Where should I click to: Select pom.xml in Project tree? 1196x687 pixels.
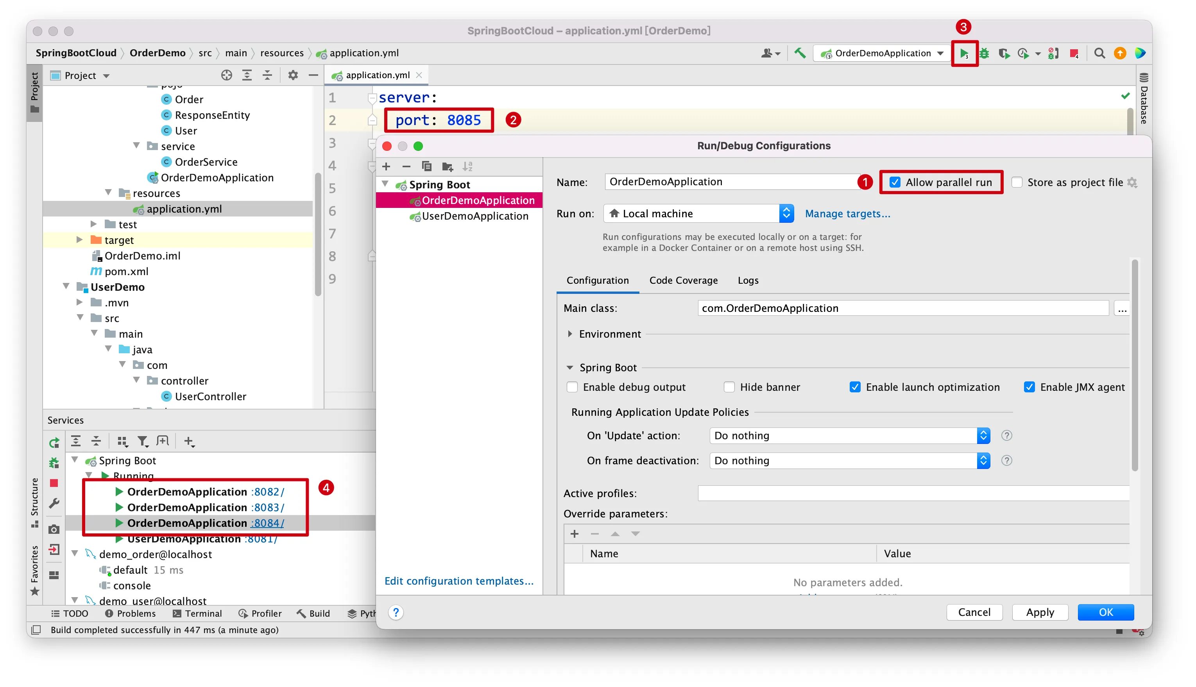point(126,271)
